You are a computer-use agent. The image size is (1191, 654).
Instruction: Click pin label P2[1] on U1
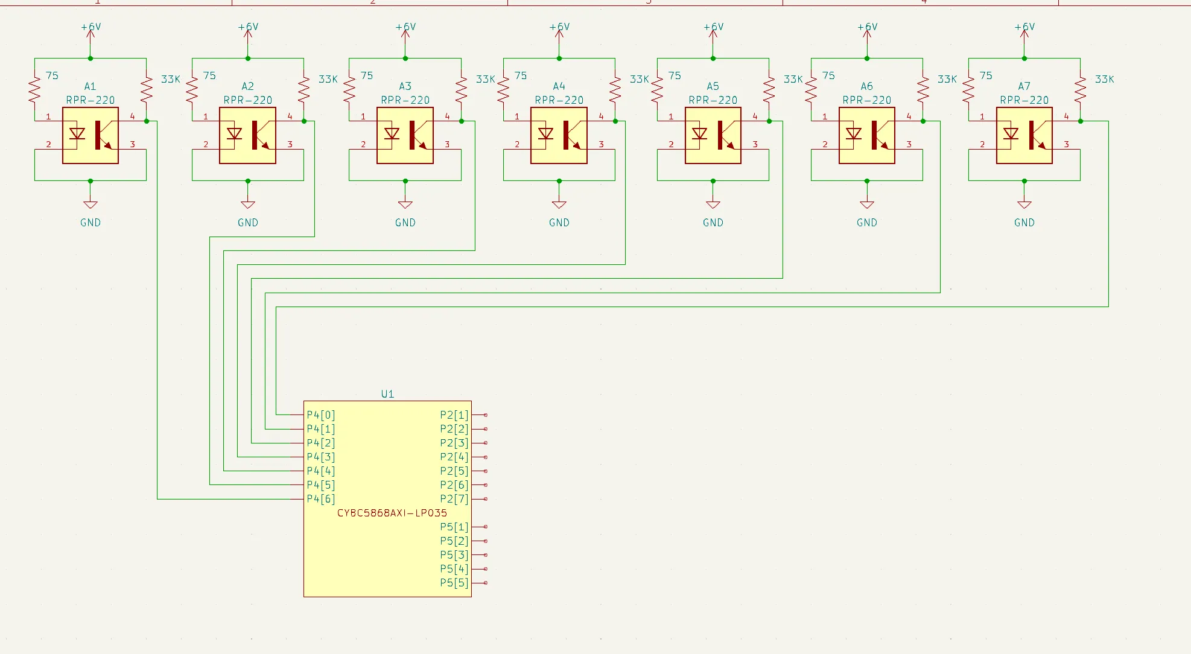point(454,415)
